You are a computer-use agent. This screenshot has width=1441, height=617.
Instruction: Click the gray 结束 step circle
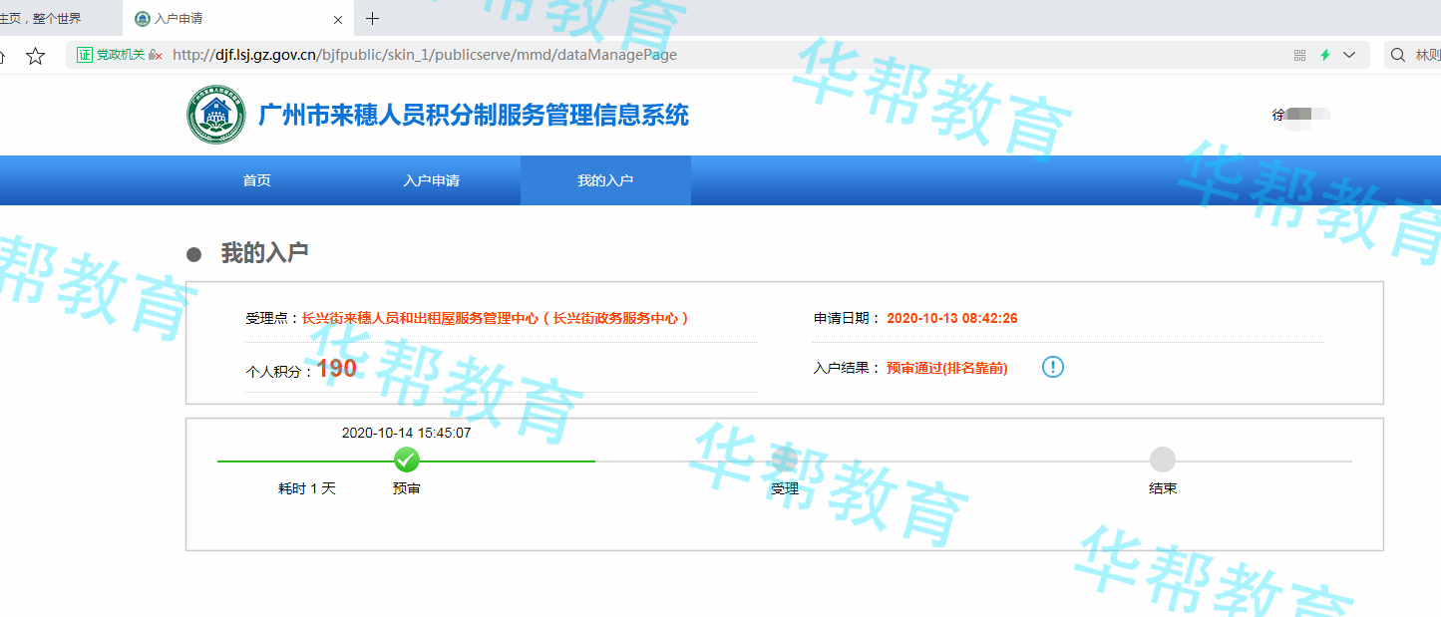1163,460
